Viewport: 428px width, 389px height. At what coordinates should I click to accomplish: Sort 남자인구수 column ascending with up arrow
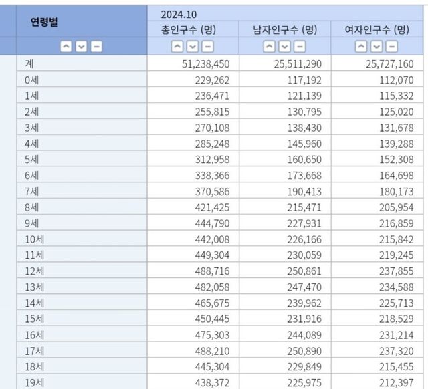(x=269, y=47)
